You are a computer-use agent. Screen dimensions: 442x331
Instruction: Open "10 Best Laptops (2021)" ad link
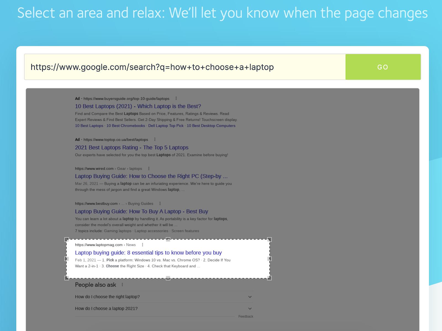(138, 106)
